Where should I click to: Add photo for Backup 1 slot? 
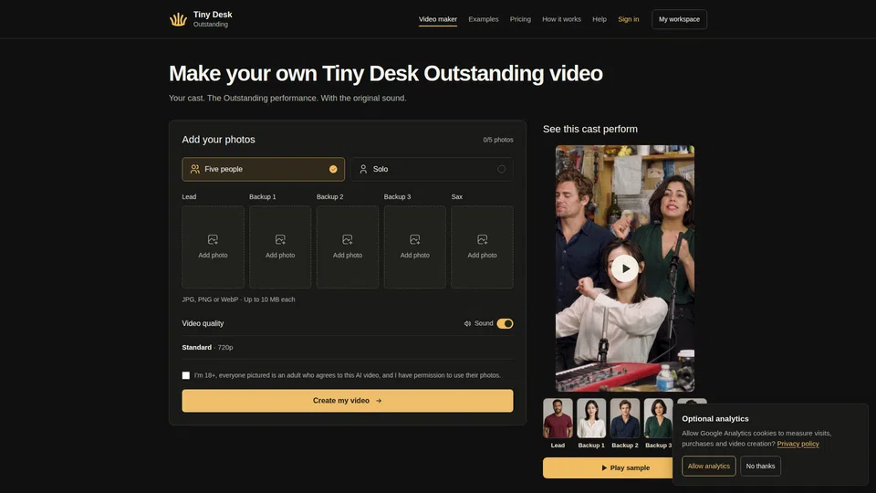(280, 246)
